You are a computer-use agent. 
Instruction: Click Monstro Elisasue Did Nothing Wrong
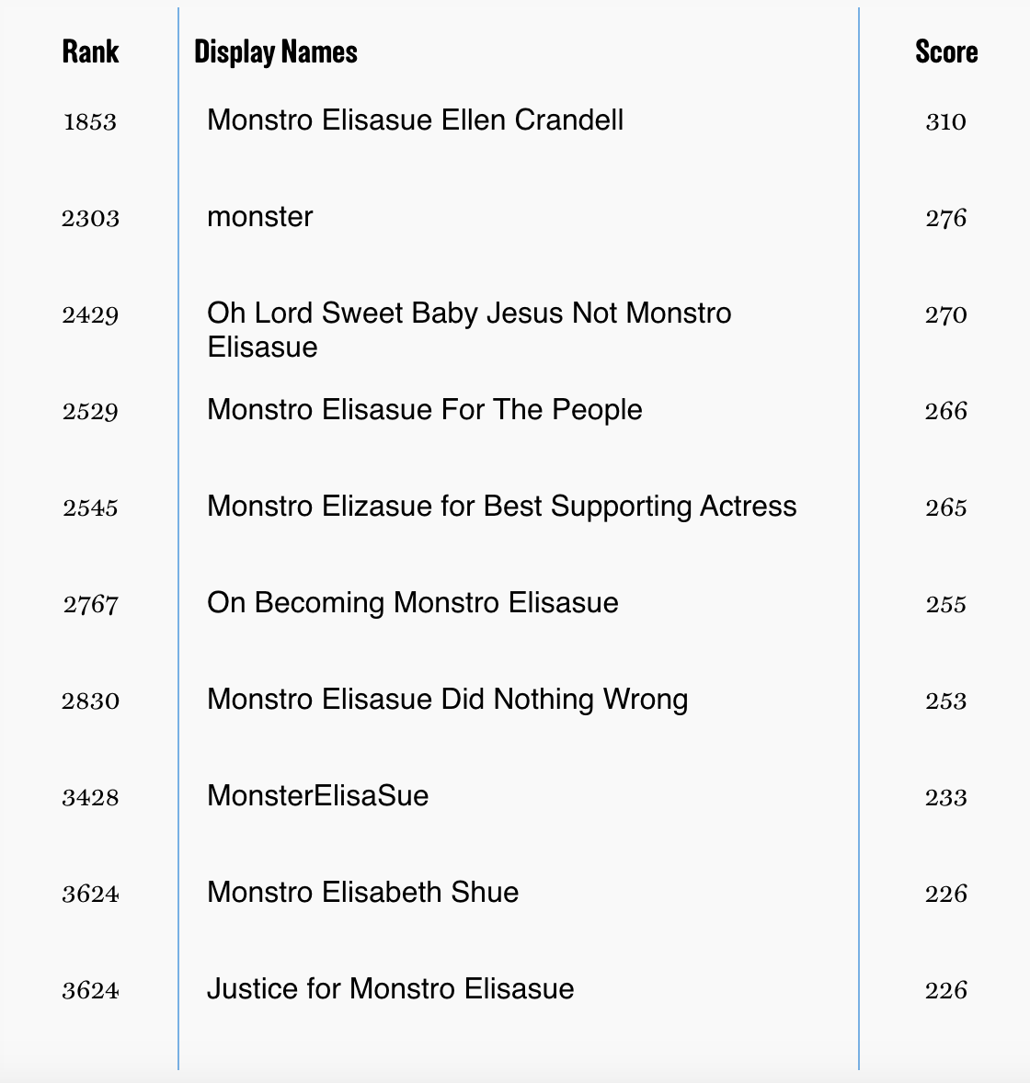pos(448,700)
